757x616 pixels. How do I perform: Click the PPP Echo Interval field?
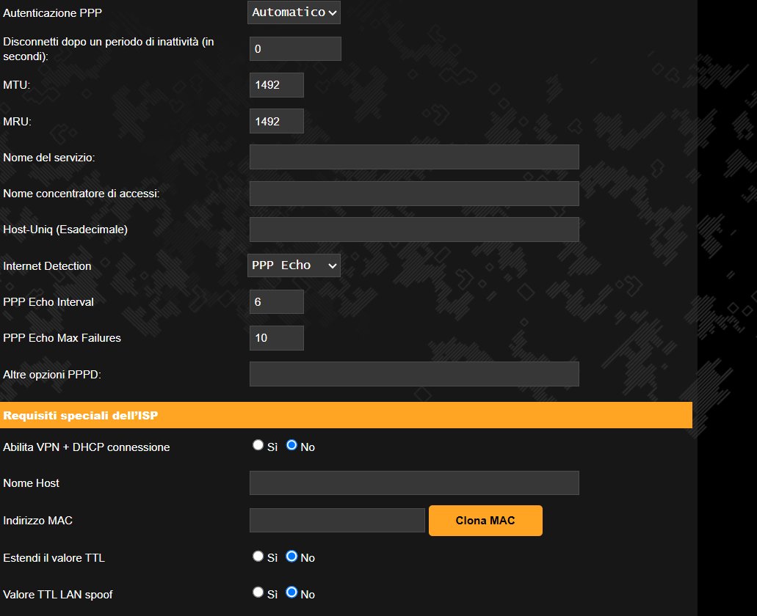click(276, 302)
